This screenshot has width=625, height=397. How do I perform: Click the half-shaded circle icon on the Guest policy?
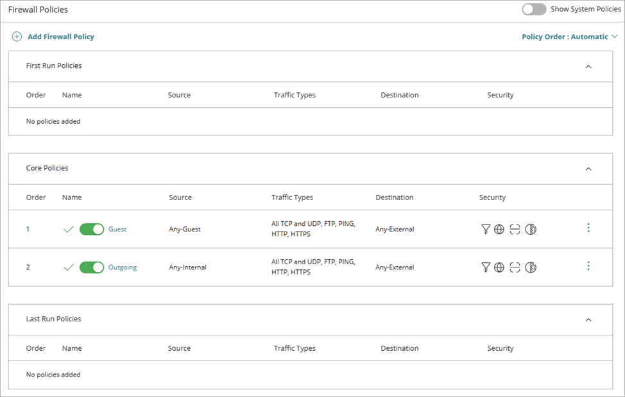tap(531, 229)
